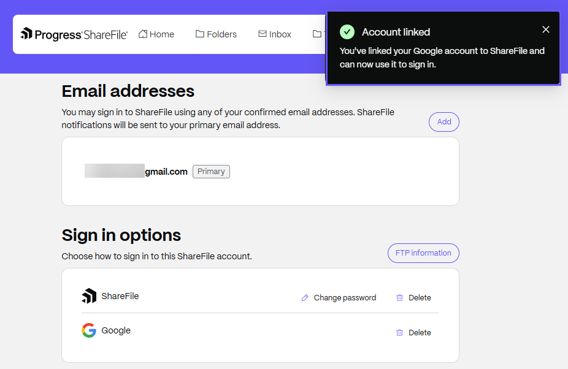Click the Email addresses heading
The height and width of the screenshot is (369, 568).
[128, 91]
